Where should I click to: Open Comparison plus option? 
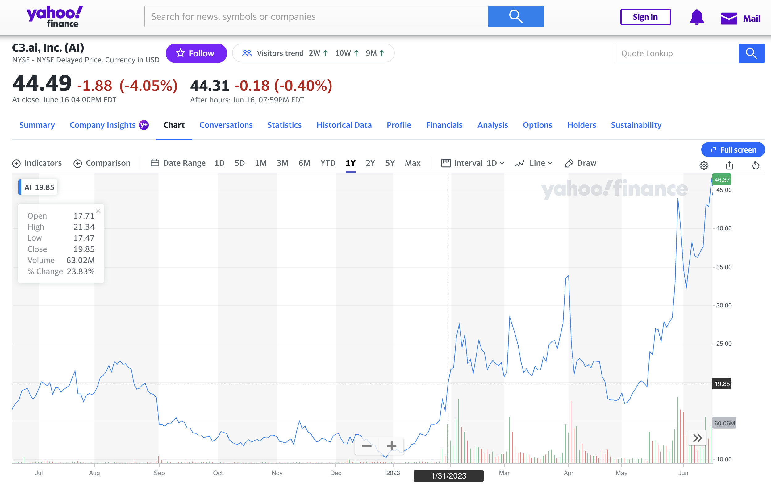[x=102, y=163]
